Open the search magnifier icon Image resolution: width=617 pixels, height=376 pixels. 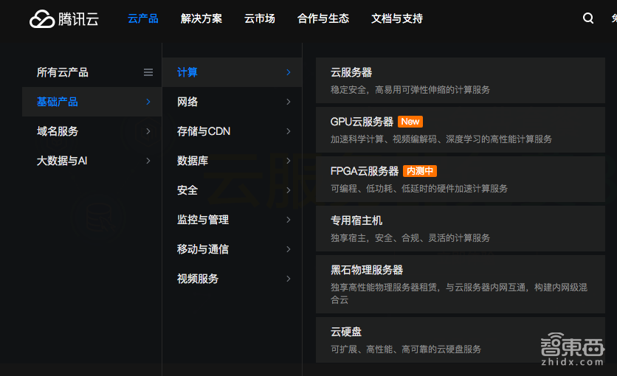[588, 18]
